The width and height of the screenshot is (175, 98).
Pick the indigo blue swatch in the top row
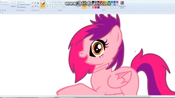click(x=115, y=2)
